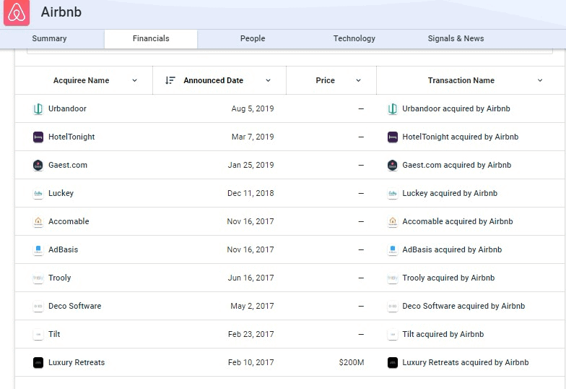The image size is (566, 389).
Task: Click the $200M price cell
Action: (x=351, y=363)
